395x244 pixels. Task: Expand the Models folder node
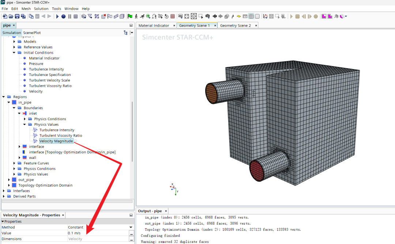14,42
